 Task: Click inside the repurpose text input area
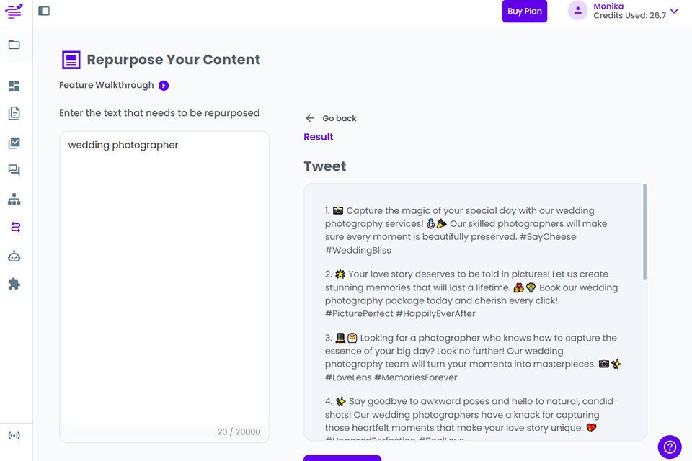(164, 281)
